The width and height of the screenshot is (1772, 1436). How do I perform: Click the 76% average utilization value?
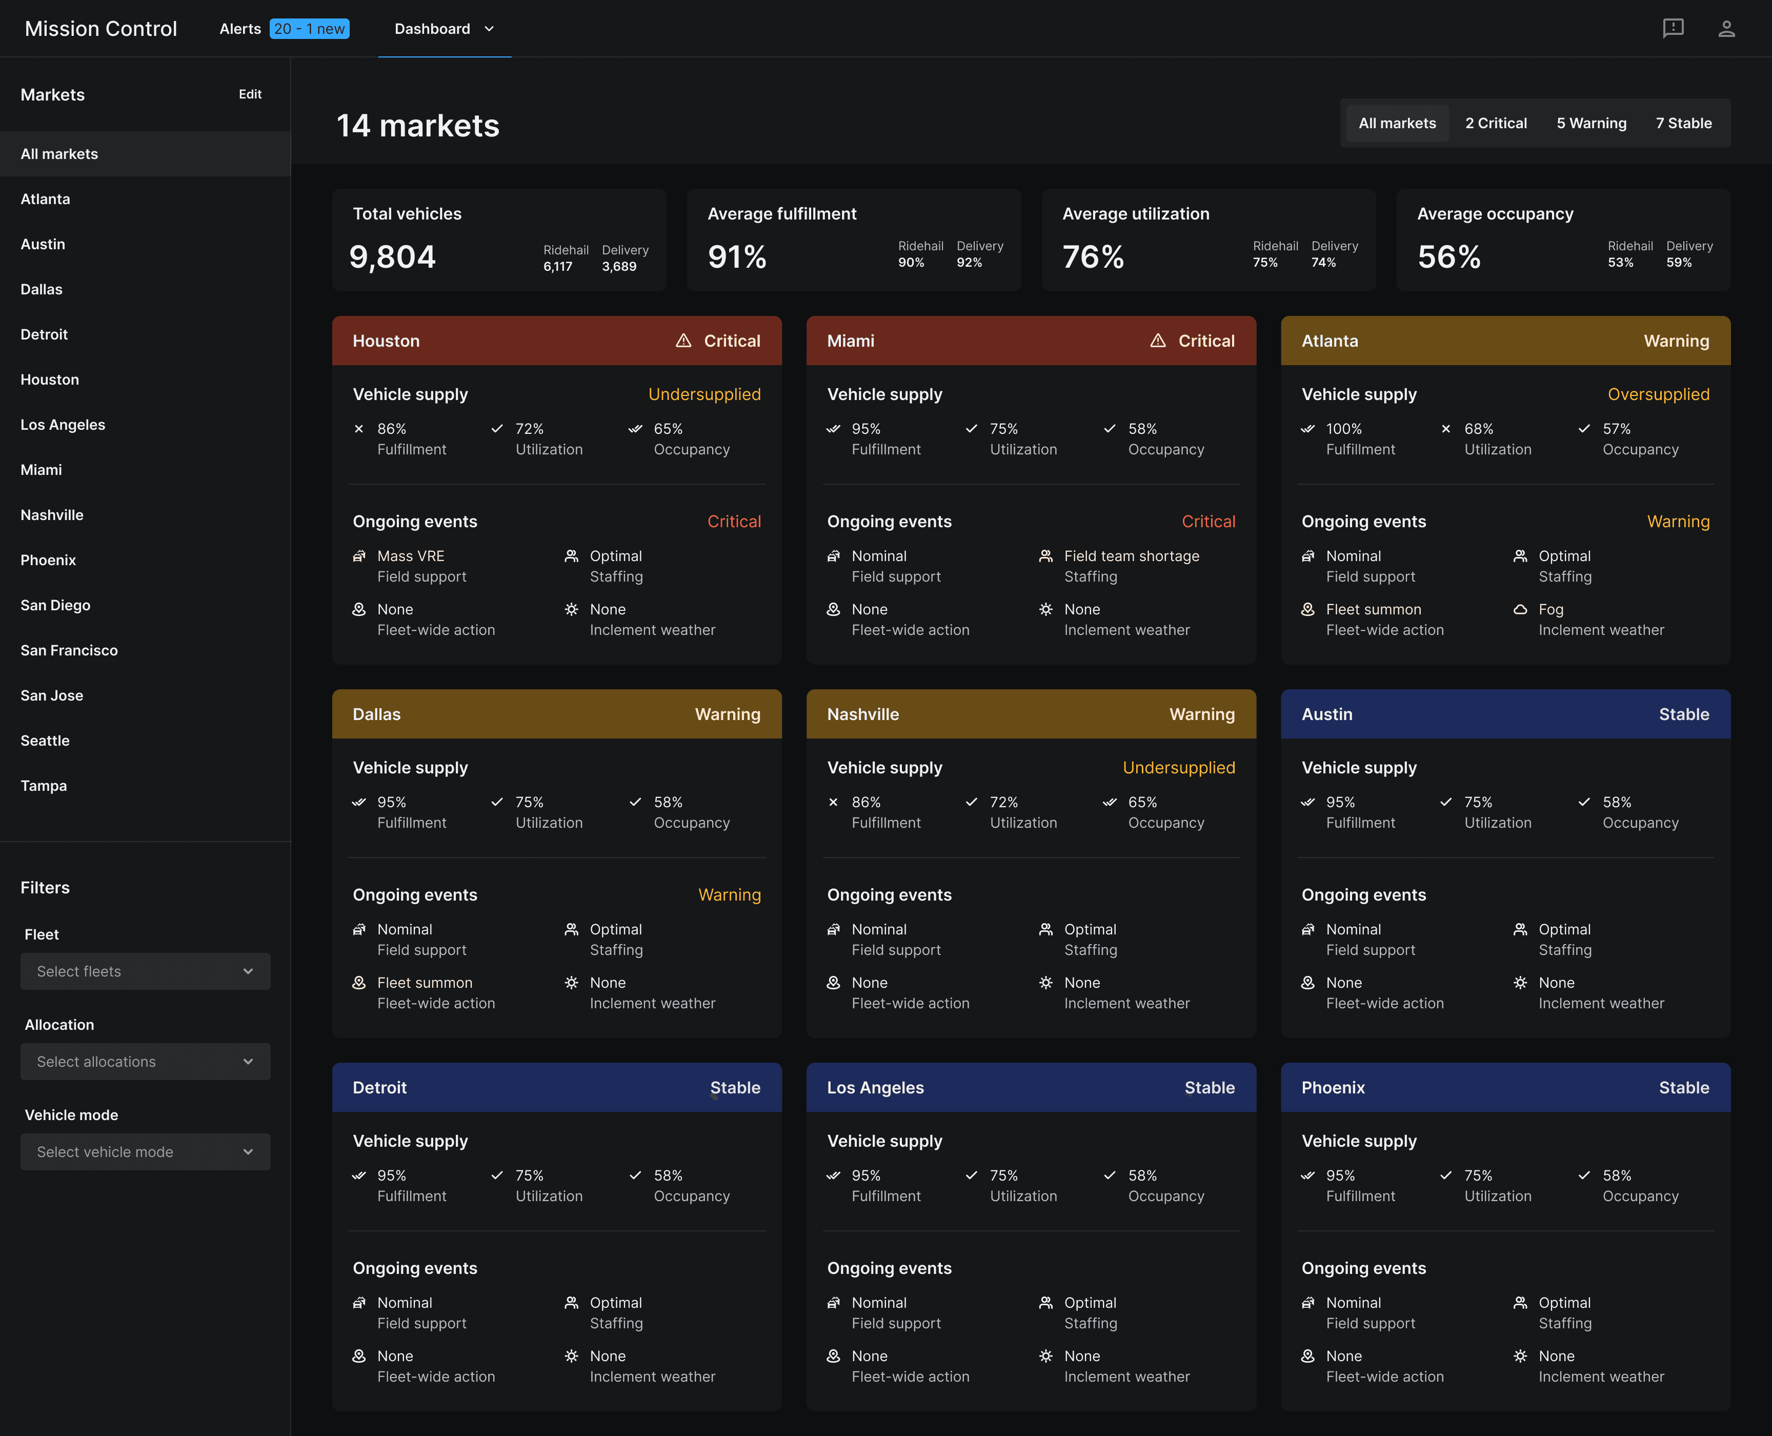tap(1093, 257)
